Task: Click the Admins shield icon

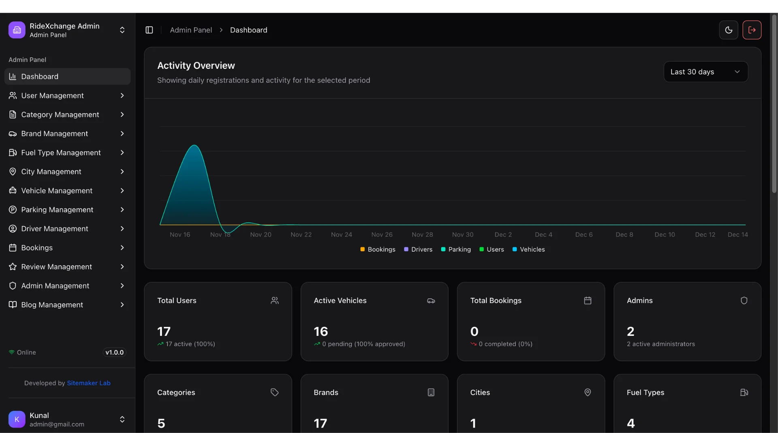Action: click(744, 300)
